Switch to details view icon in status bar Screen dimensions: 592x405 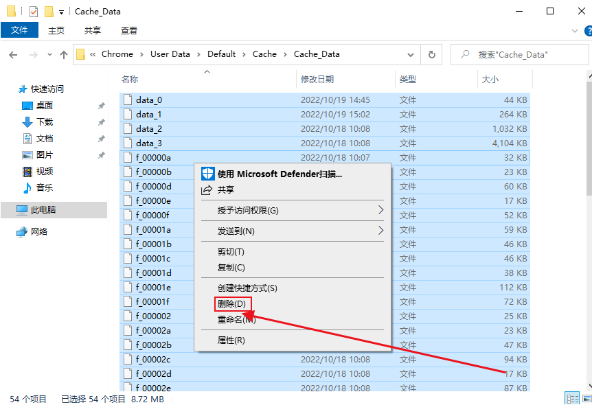pyautogui.click(x=572, y=399)
